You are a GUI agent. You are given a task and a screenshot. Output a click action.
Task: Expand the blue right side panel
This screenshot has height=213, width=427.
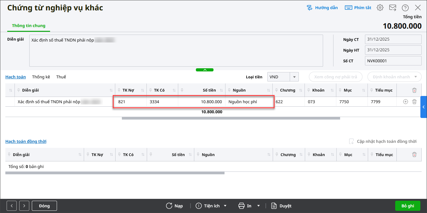[x=424, y=107]
